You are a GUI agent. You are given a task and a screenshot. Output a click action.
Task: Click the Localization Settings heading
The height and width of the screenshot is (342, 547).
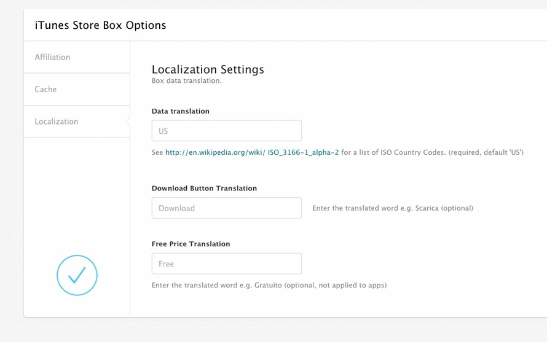(x=208, y=69)
